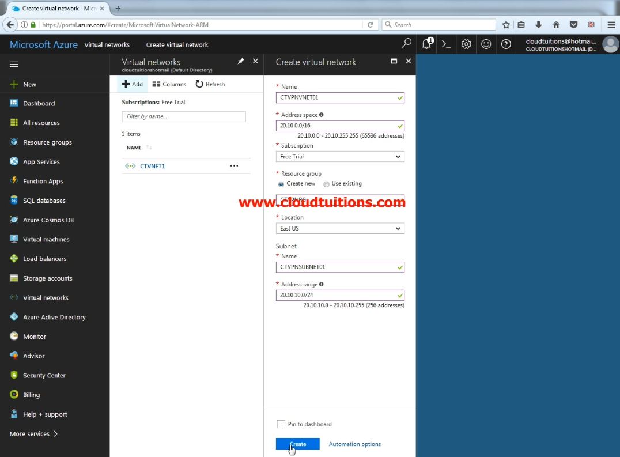Click the info icon beside Address space
Screen dimensions: 620x457
(322, 115)
